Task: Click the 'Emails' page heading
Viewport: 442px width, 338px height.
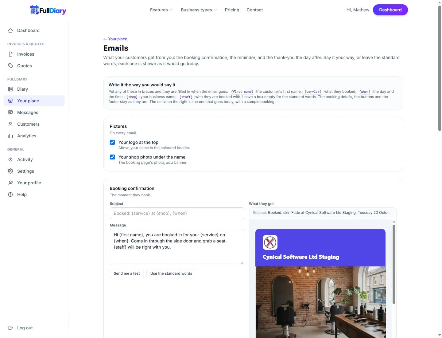Action: [x=116, y=48]
